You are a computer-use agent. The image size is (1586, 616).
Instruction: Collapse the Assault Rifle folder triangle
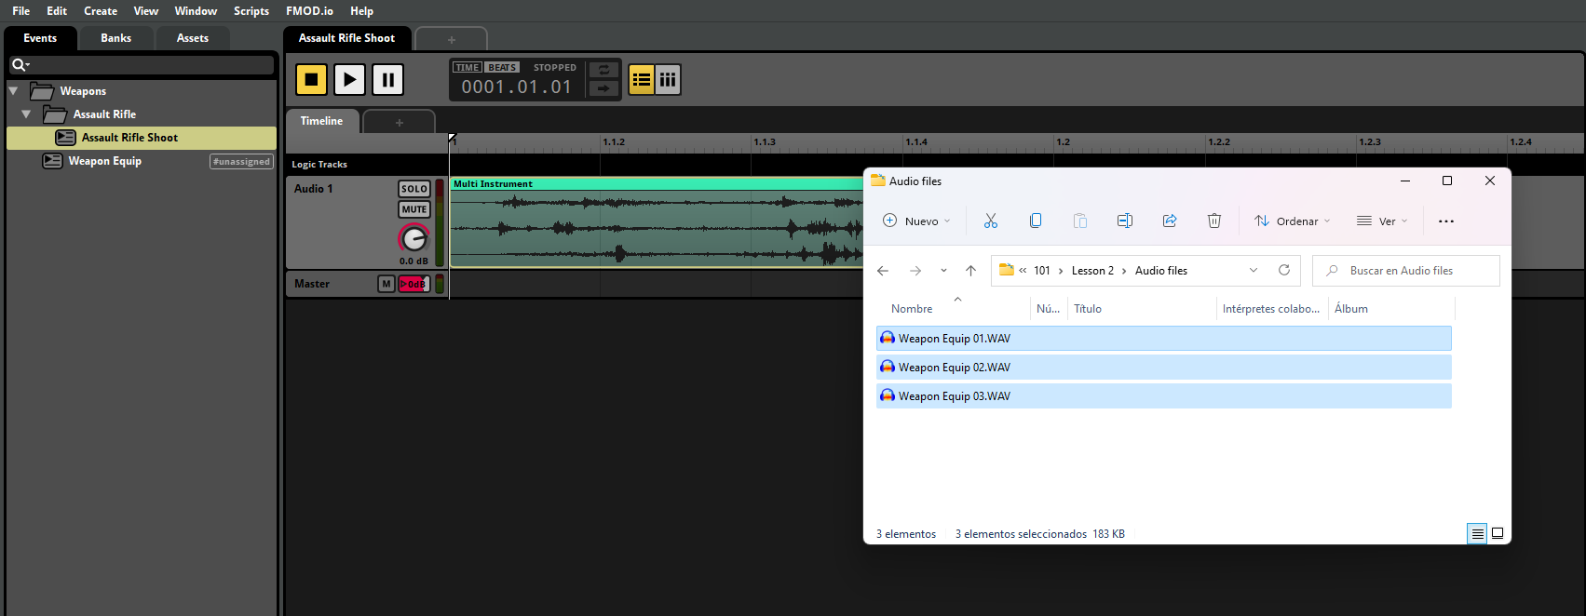[26, 114]
